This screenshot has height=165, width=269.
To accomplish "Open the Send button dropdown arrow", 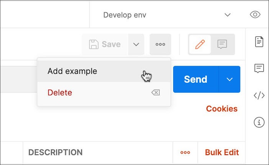I will click(x=230, y=79).
